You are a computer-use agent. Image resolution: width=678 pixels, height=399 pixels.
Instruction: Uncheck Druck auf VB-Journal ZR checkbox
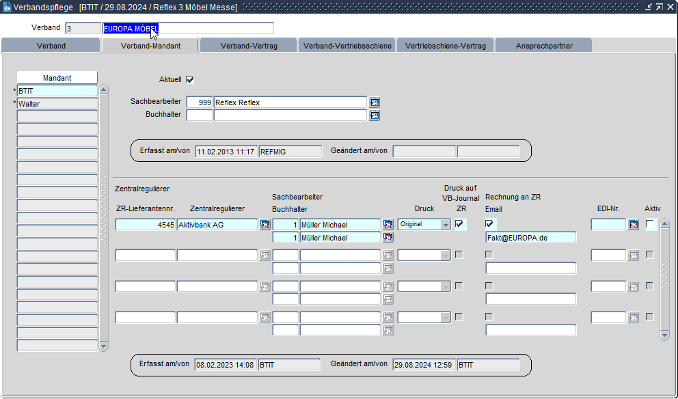point(459,224)
